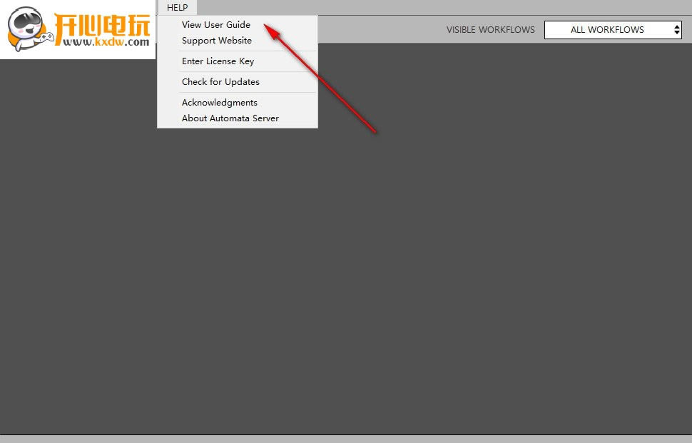Click the up/down arrows on workflows selector
Image resolution: width=692 pixels, height=443 pixels.
[x=676, y=30]
